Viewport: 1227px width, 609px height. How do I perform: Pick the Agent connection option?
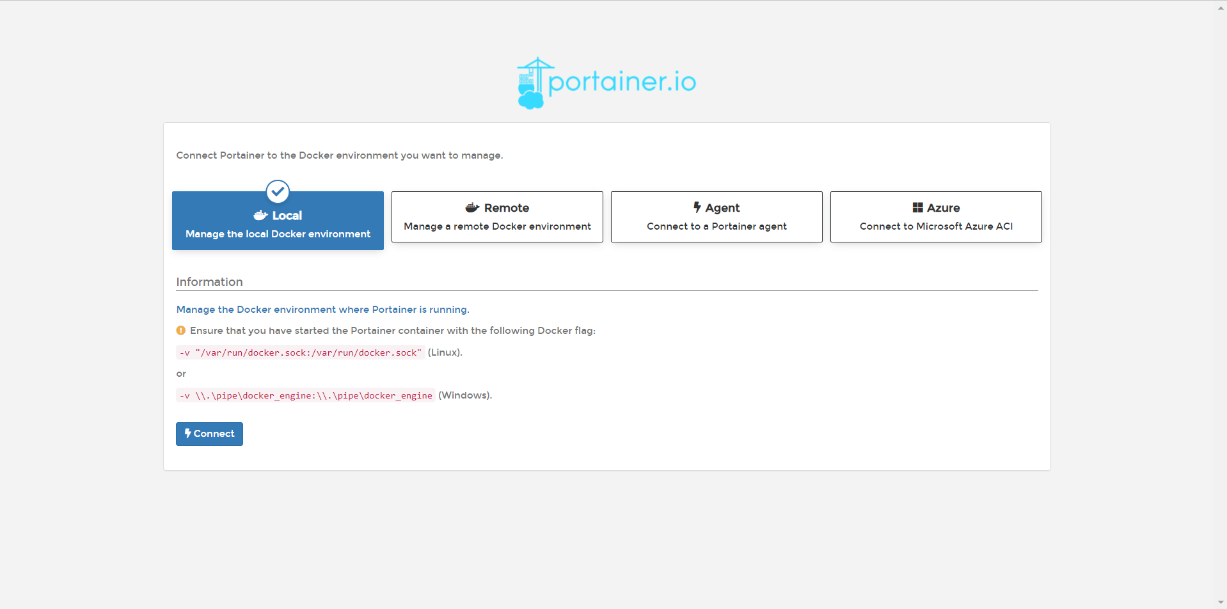click(x=716, y=217)
